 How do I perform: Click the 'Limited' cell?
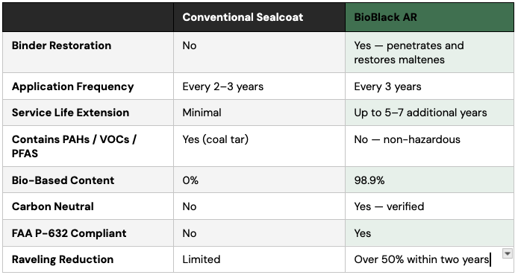point(259,259)
